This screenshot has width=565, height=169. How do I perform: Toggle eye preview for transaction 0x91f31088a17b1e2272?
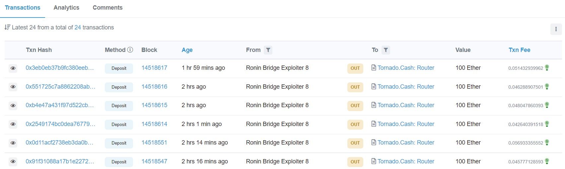13,162
